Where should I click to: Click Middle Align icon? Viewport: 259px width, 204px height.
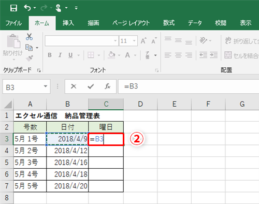(178, 41)
